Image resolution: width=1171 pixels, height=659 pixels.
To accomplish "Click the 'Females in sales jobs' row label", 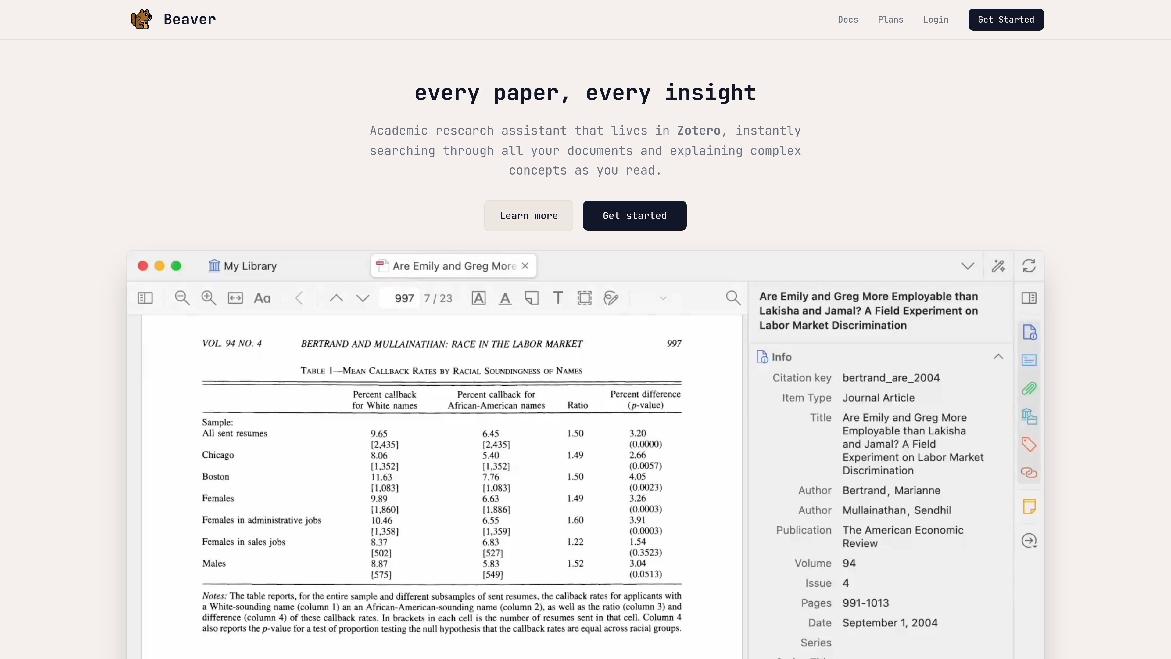I will [x=244, y=542].
